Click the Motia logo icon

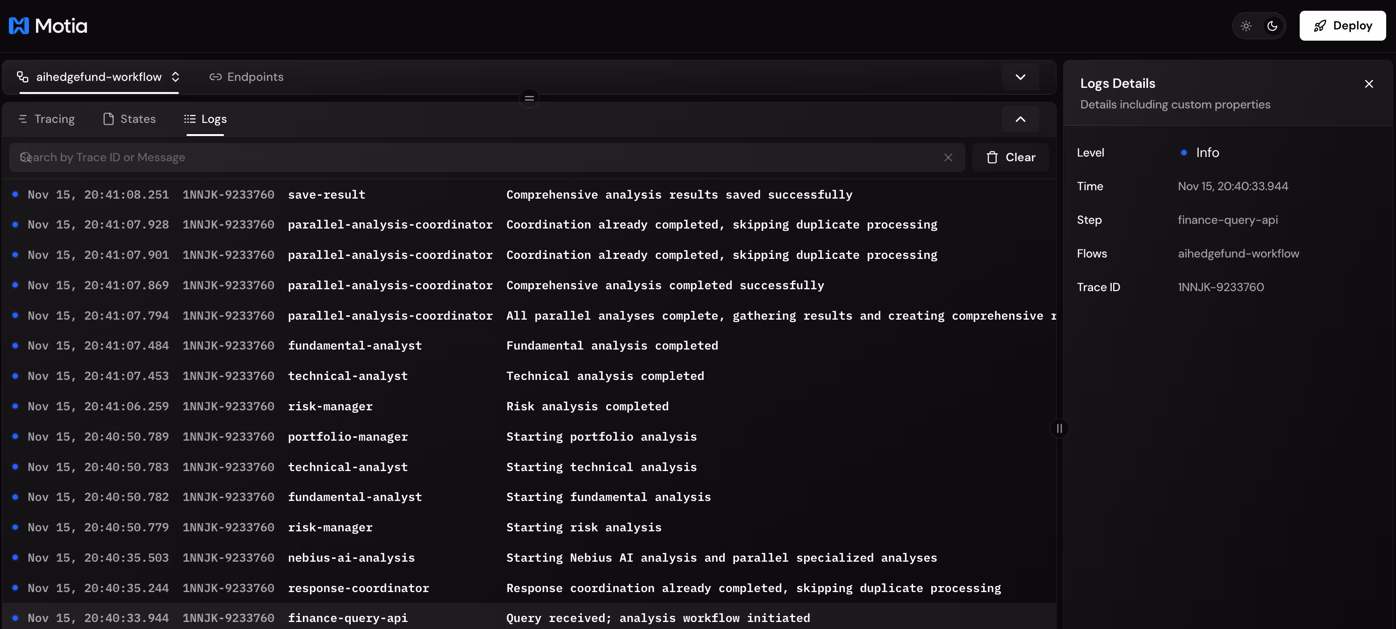[x=18, y=25]
